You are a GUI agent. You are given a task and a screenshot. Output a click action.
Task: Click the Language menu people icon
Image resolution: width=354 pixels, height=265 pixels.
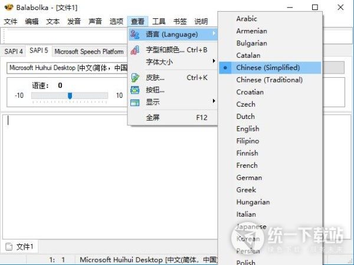pyautogui.click(x=135, y=35)
